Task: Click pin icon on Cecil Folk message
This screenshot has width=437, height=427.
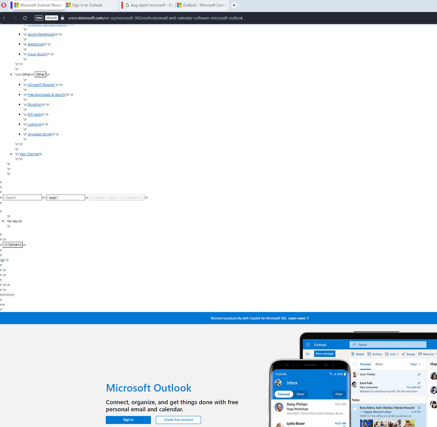Action: point(419,383)
